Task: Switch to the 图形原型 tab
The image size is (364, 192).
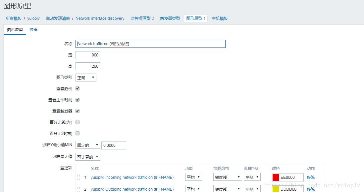Action: [15, 30]
